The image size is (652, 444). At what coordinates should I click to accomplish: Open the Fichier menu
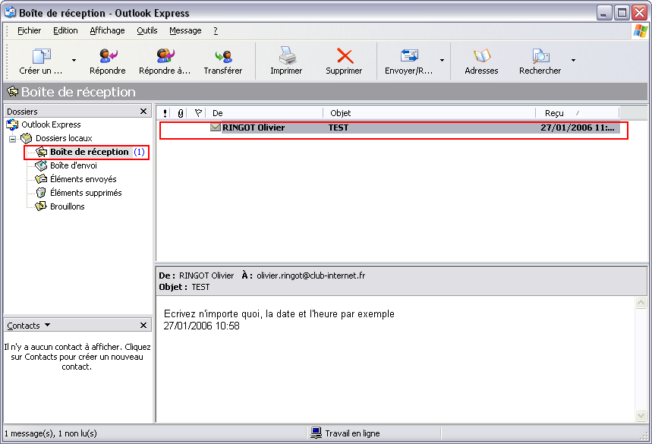29,30
